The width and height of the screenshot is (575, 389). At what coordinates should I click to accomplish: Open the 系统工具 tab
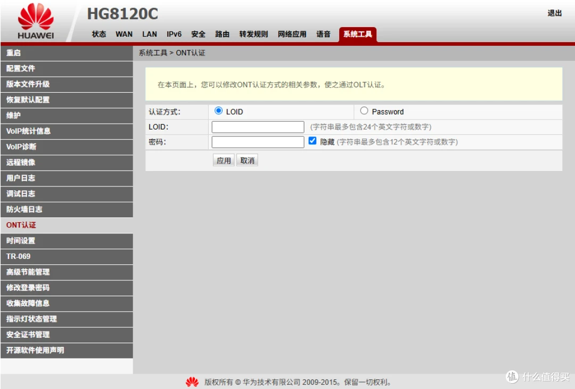(358, 35)
